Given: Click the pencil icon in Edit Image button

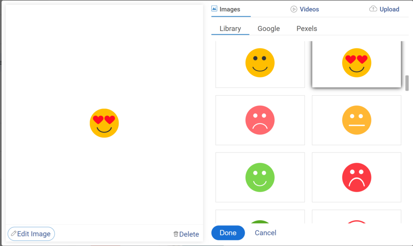Looking at the screenshot, I should pyautogui.click(x=13, y=233).
